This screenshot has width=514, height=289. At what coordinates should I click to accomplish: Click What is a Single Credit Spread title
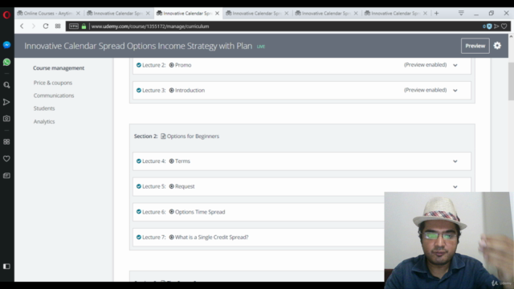pos(211,237)
